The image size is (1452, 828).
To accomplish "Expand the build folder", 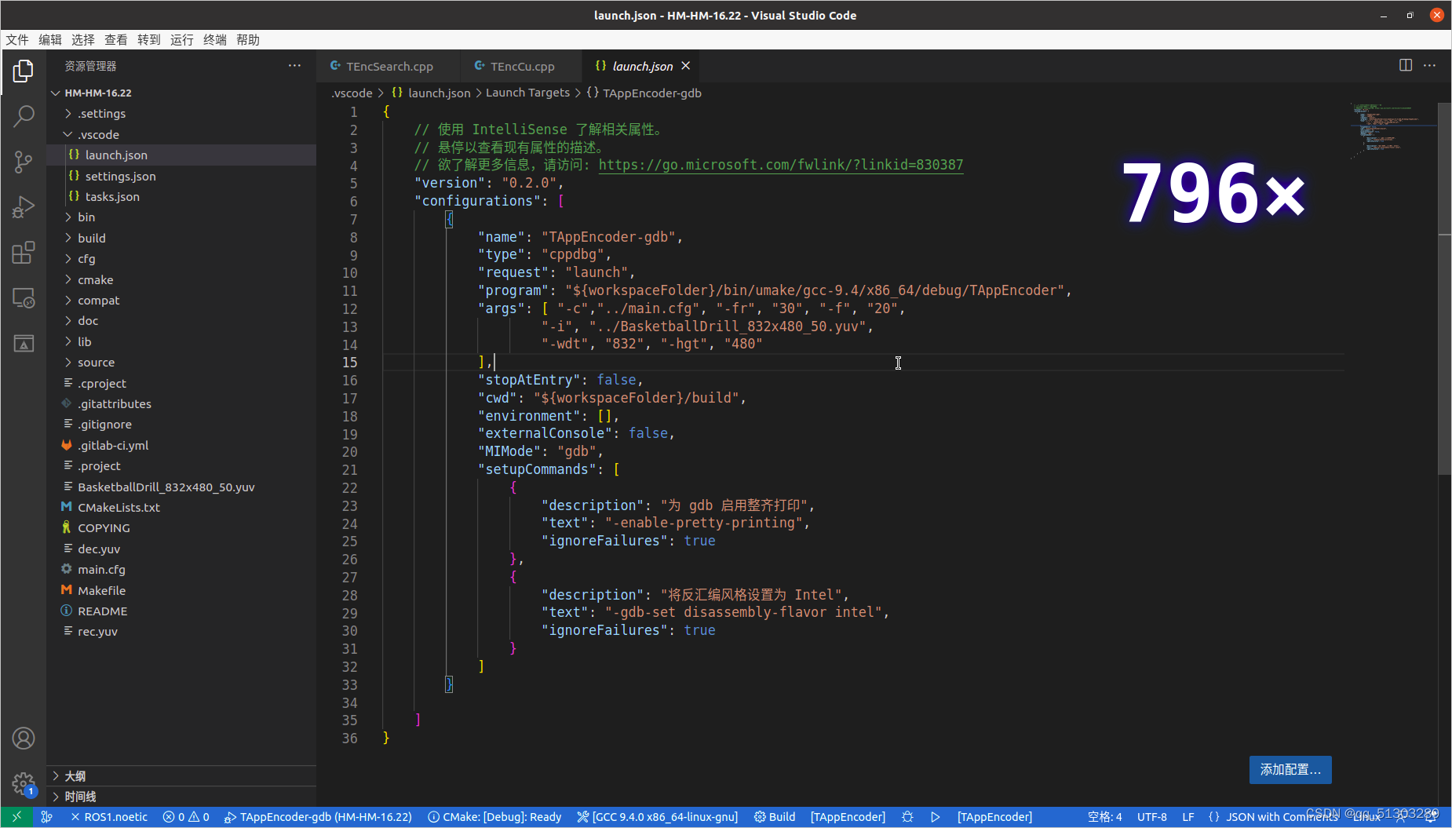I will point(181,238).
